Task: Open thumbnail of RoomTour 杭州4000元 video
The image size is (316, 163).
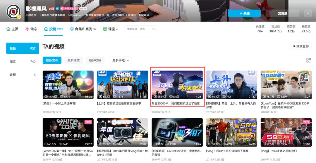Action: point(286,85)
